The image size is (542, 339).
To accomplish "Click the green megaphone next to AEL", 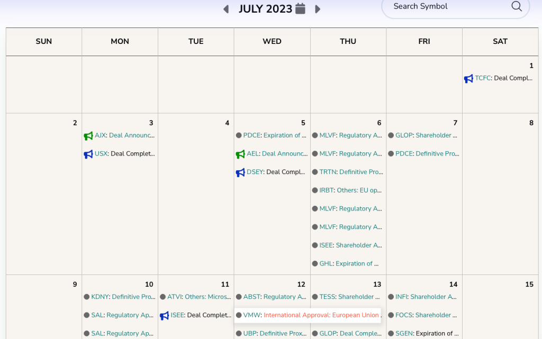I will coord(240,154).
